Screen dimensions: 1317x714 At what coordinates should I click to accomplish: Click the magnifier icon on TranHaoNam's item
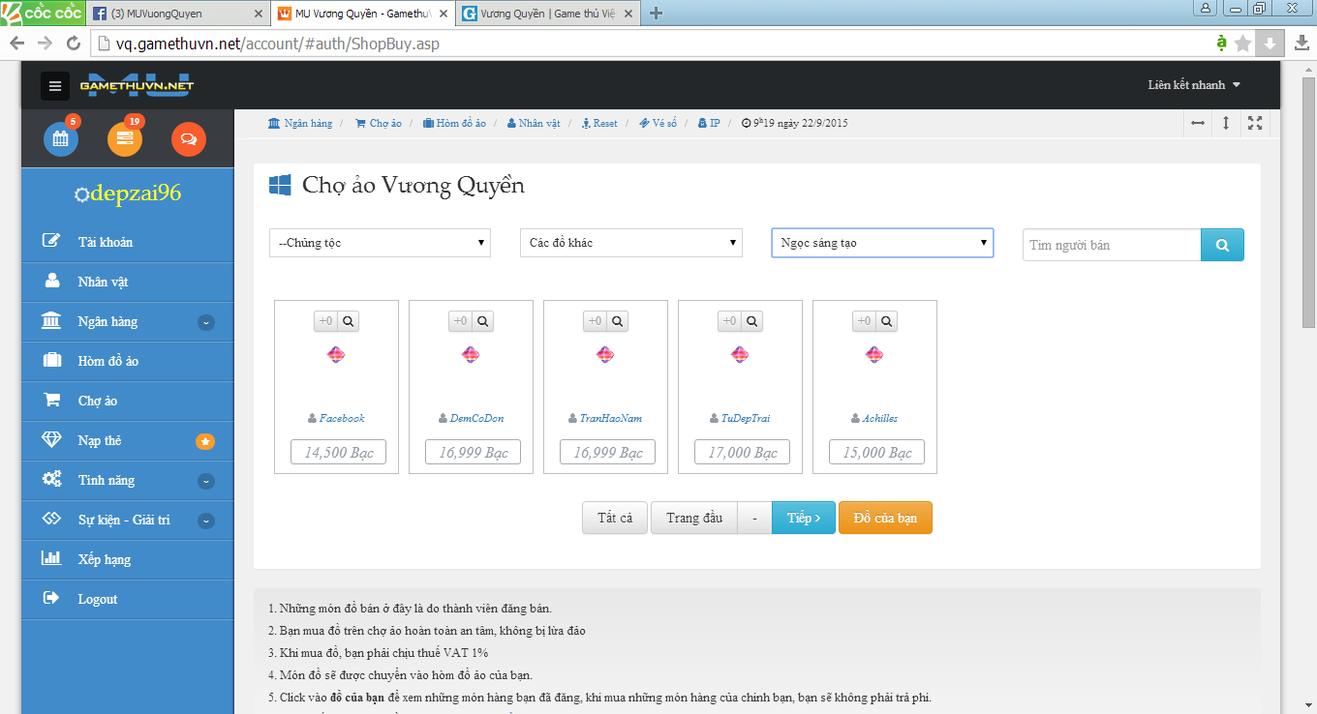618,321
